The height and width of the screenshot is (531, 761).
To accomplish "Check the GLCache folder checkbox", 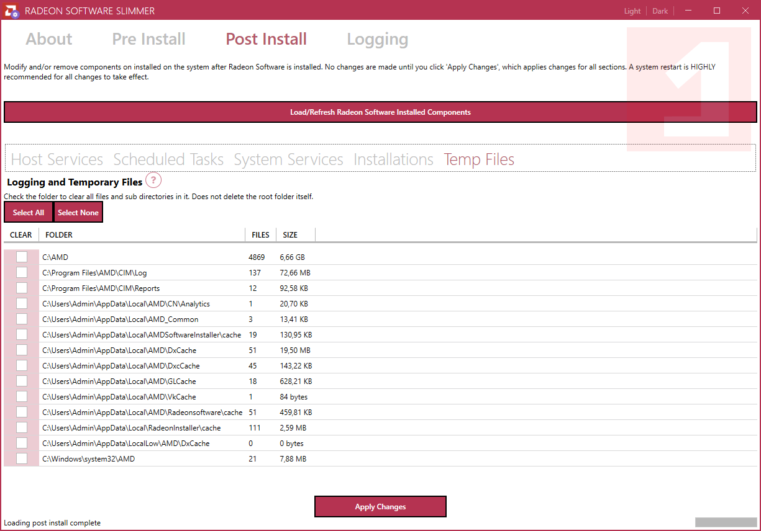I will (22, 381).
